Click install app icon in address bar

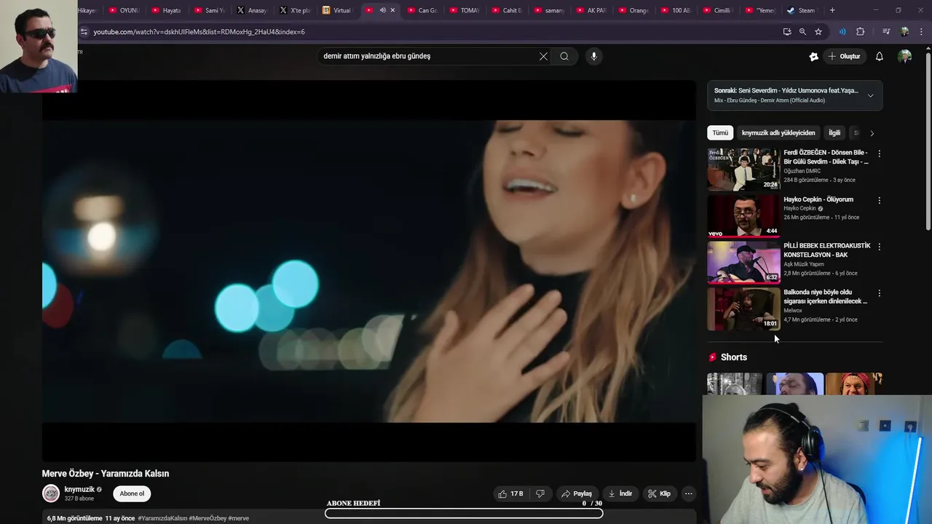(786, 32)
